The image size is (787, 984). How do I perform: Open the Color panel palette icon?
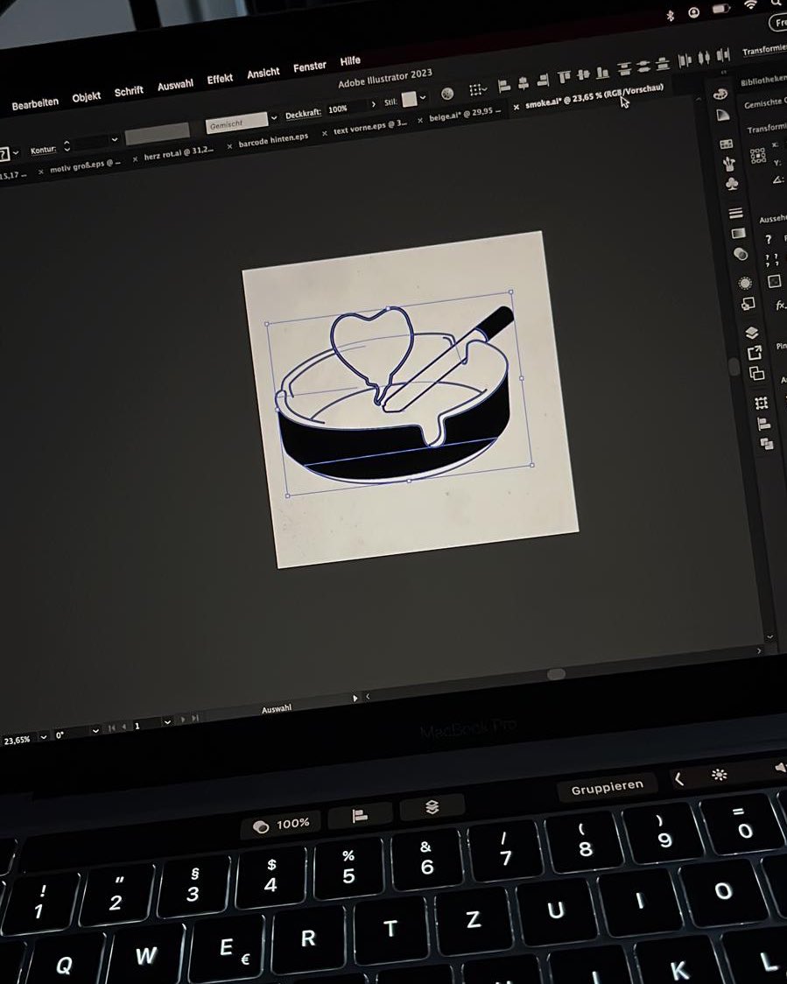[720, 95]
